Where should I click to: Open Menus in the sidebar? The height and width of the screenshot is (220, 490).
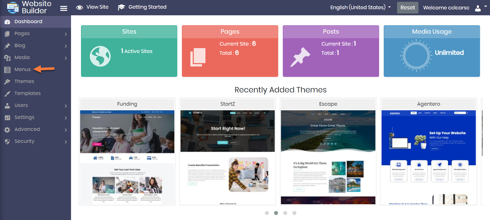coord(22,70)
